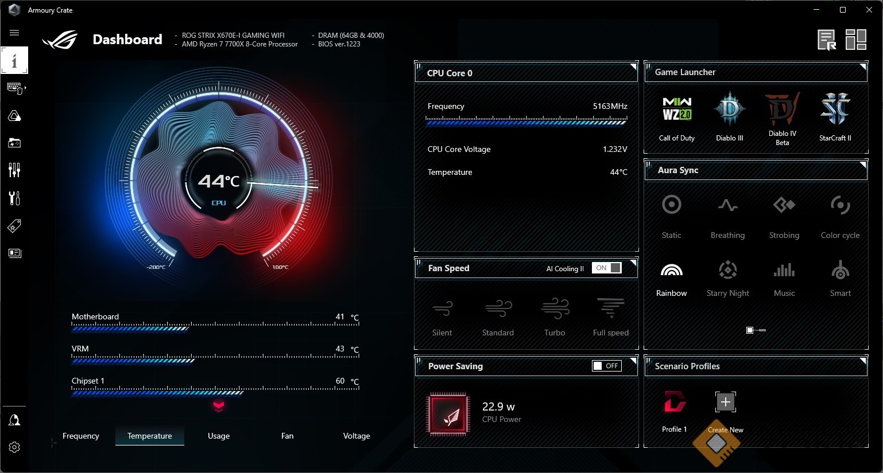Click the Motherboard temperature bar
Image resolution: width=883 pixels, height=473 pixels.
(215, 327)
